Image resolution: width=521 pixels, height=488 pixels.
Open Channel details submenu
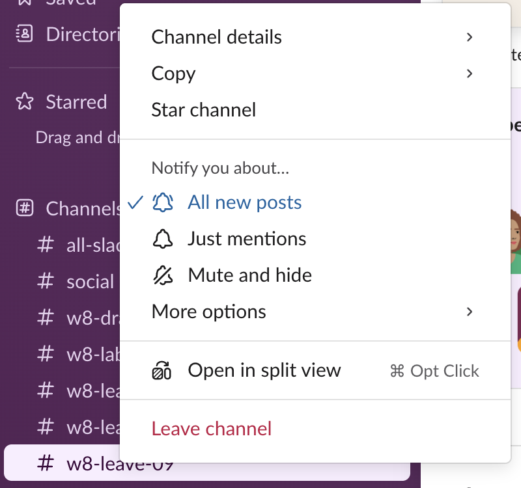[315, 37]
